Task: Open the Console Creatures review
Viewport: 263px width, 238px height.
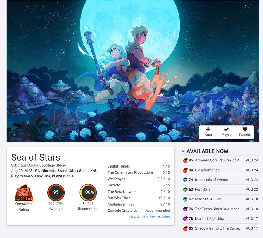Action: [x=139, y=211]
